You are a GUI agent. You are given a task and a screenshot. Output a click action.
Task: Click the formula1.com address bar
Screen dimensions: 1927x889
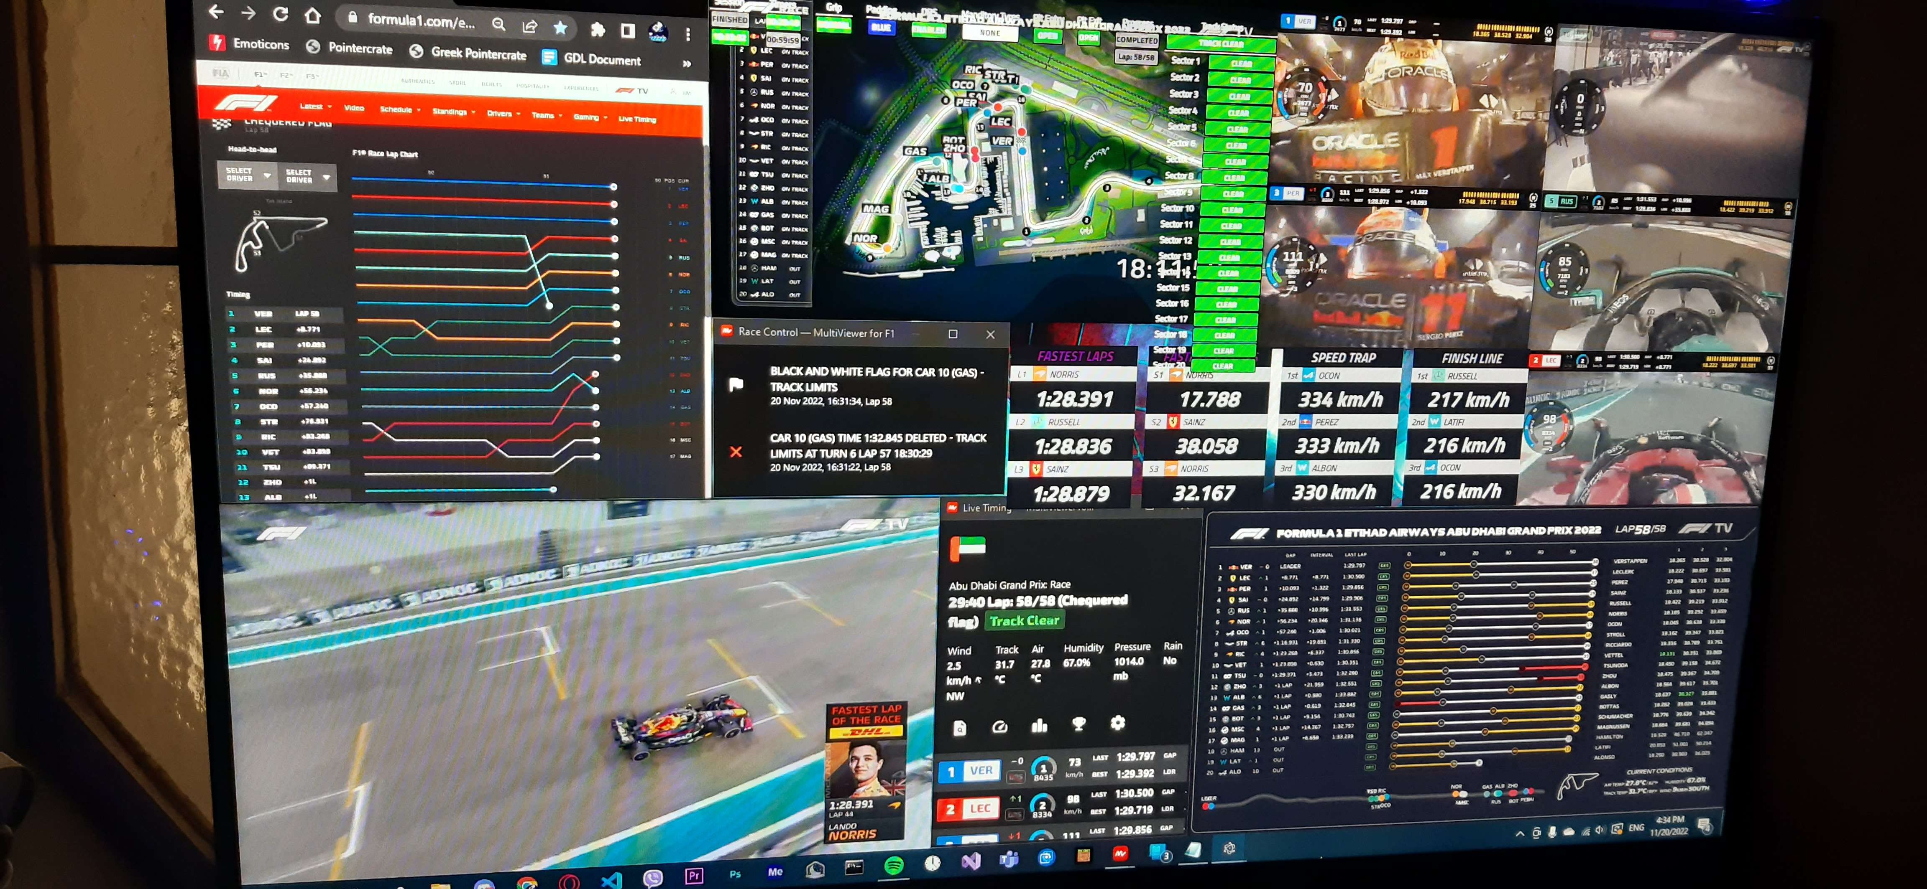pos(420,21)
